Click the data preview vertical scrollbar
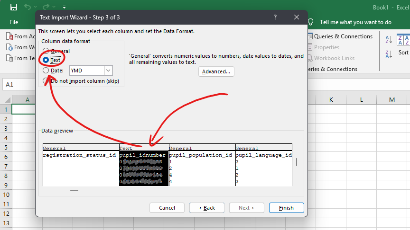 click(x=298, y=162)
